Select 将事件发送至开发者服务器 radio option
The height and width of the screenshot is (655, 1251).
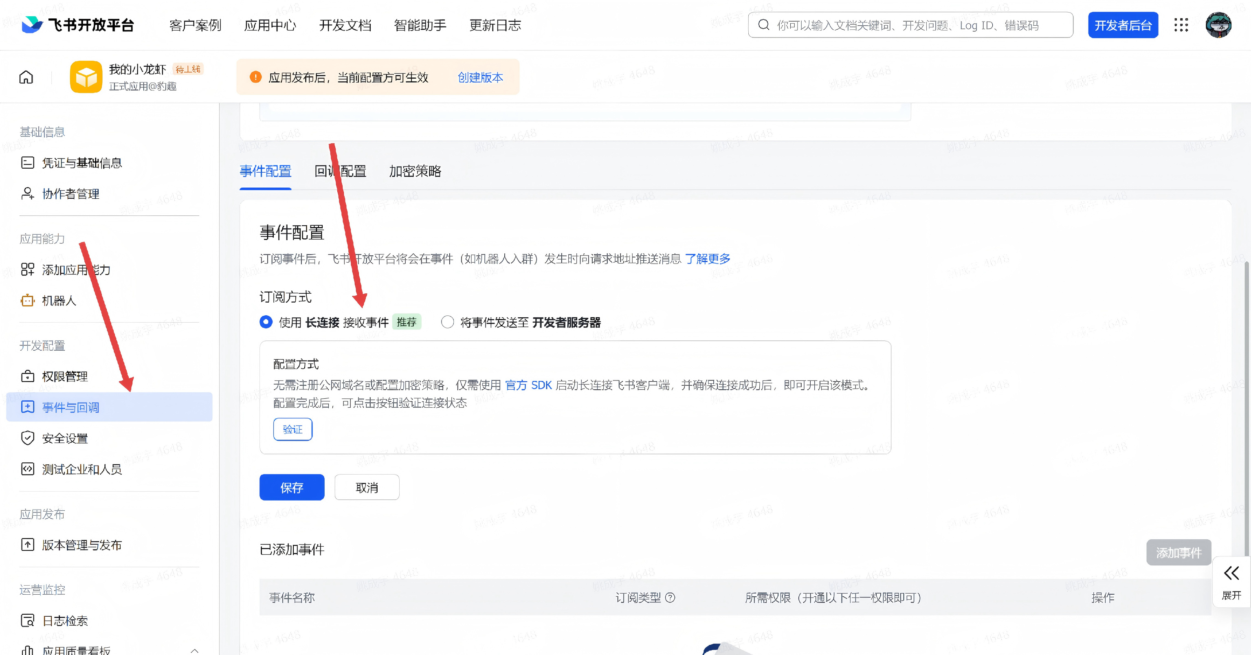point(448,322)
